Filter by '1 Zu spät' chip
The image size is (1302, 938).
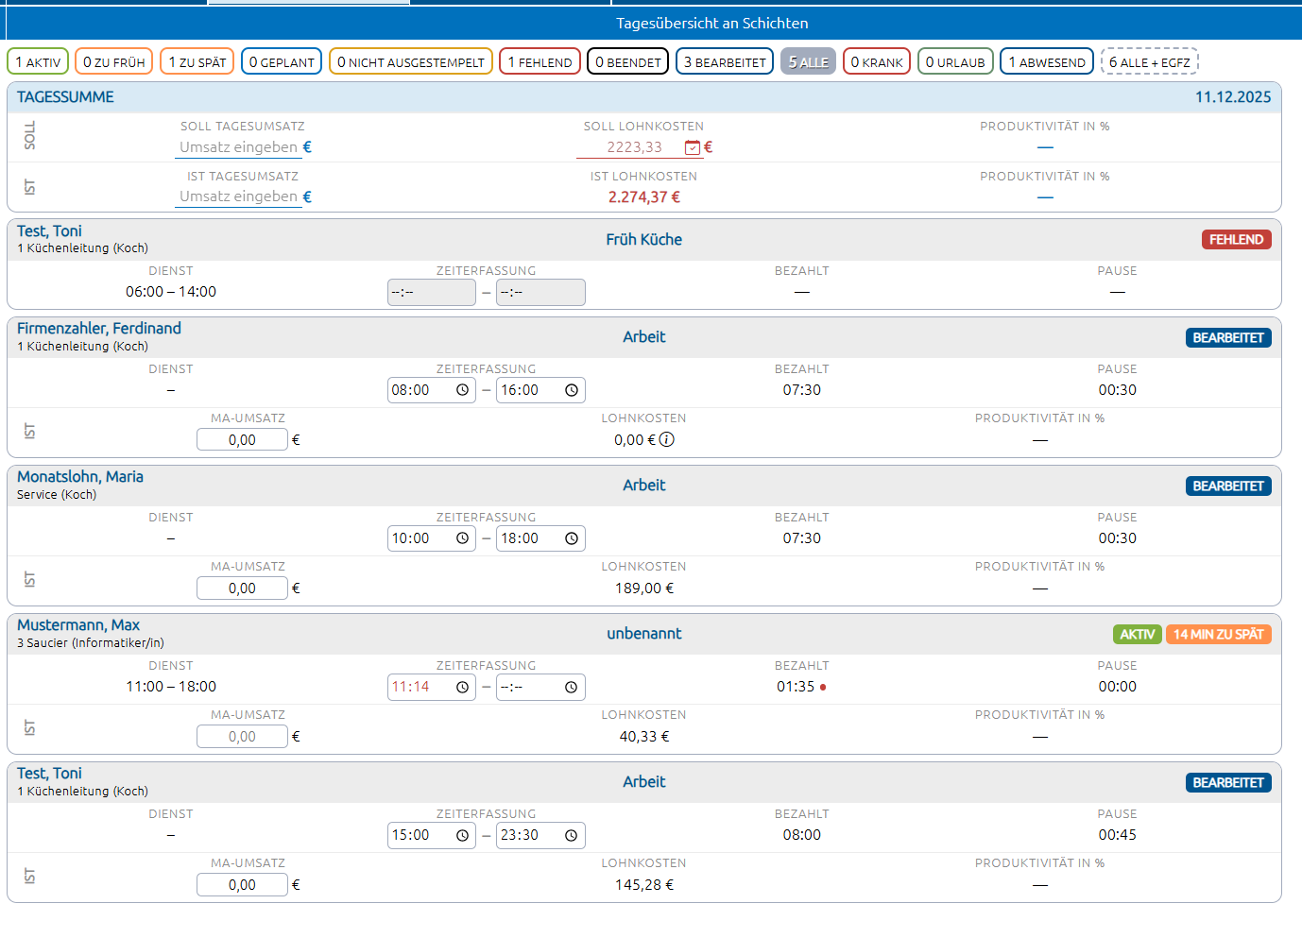pyautogui.click(x=197, y=62)
